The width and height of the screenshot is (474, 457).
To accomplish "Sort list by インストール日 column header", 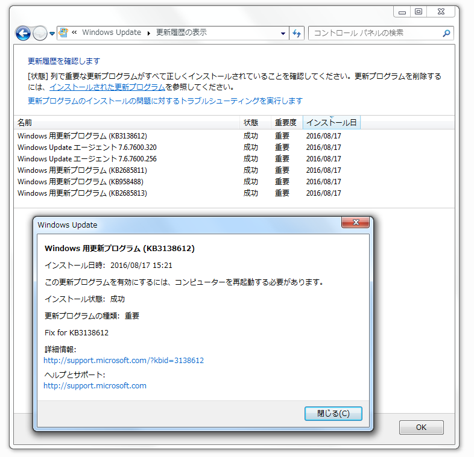I will [x=331, y=123].
